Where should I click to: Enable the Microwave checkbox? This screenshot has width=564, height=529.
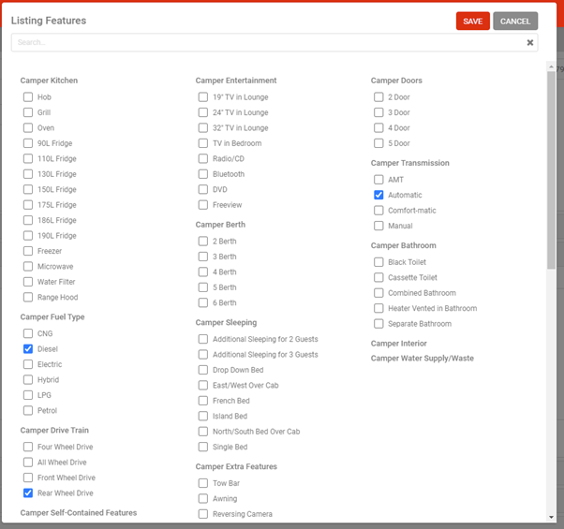(28, 266)
